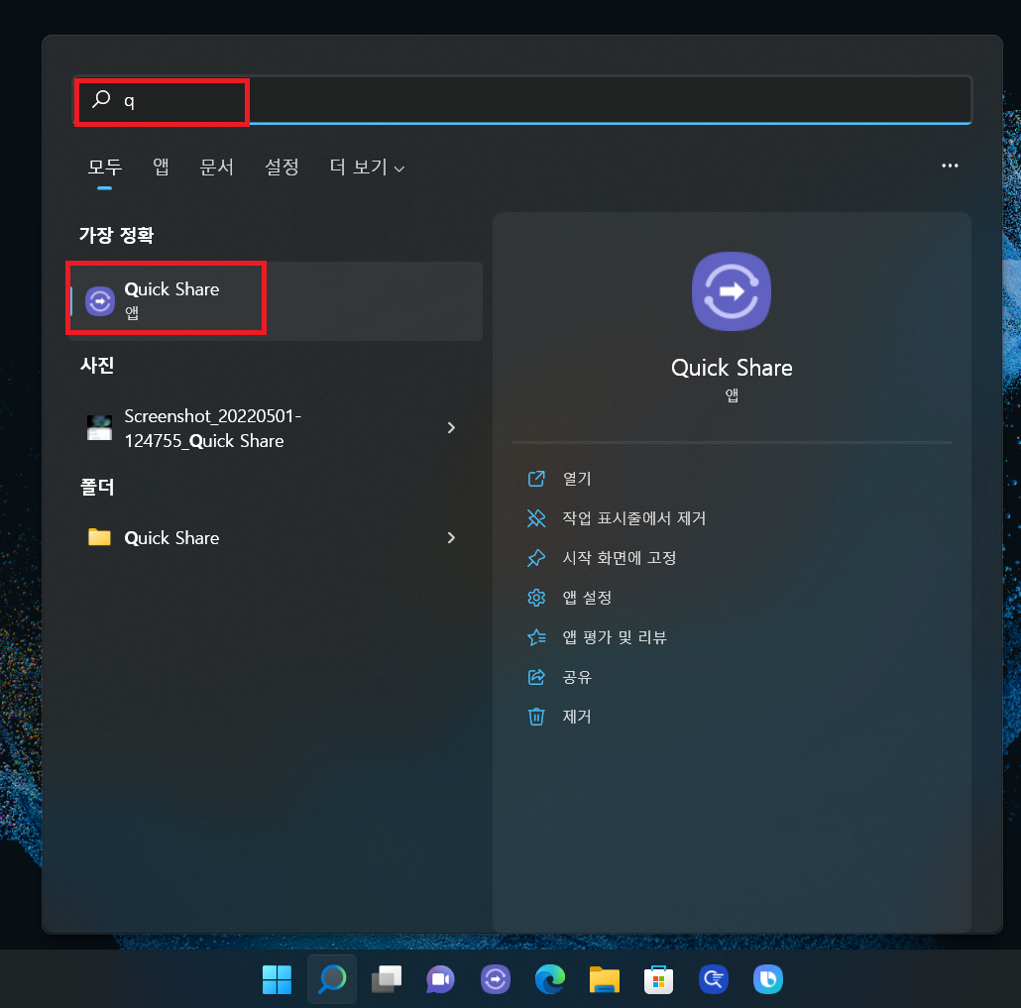
Task: Click 공유 option
Action: (x=577, y=677)
